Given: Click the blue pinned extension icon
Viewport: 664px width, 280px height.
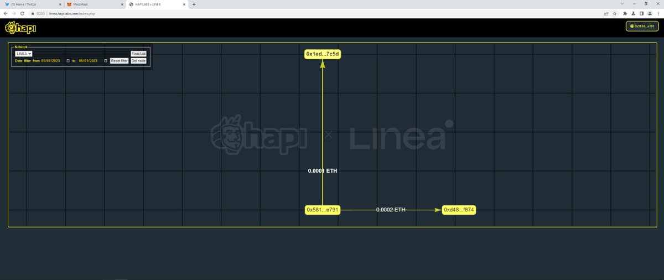Looking at the screenshot, I should 634,13.
